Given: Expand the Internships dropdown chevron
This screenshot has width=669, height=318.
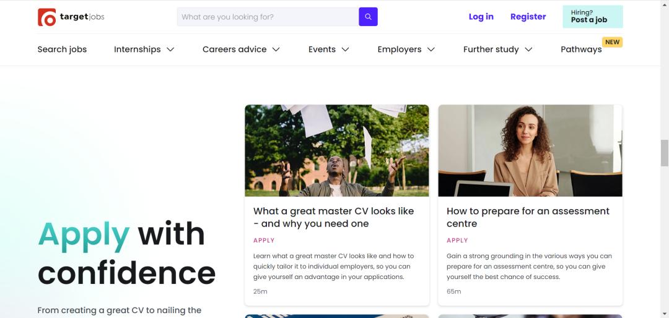Looking at the screenshot, I should pyautogui.click(x=170, y=49).
